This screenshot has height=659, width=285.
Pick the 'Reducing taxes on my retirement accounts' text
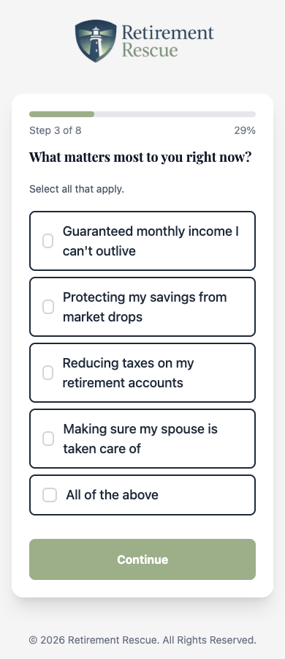128,373
